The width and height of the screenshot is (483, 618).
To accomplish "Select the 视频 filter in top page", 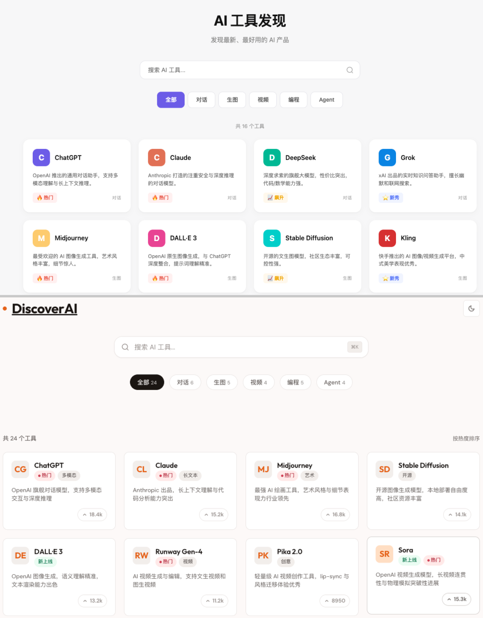I will coord(263,100).
